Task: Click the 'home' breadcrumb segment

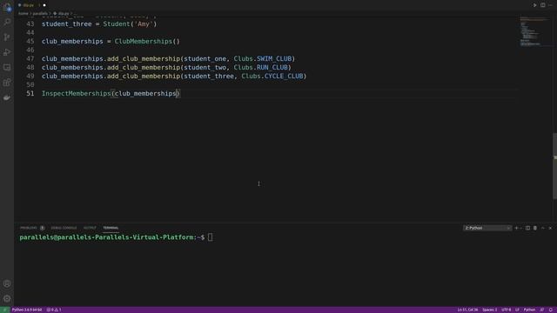Action: pyautogui.click(x=23, y=14)
